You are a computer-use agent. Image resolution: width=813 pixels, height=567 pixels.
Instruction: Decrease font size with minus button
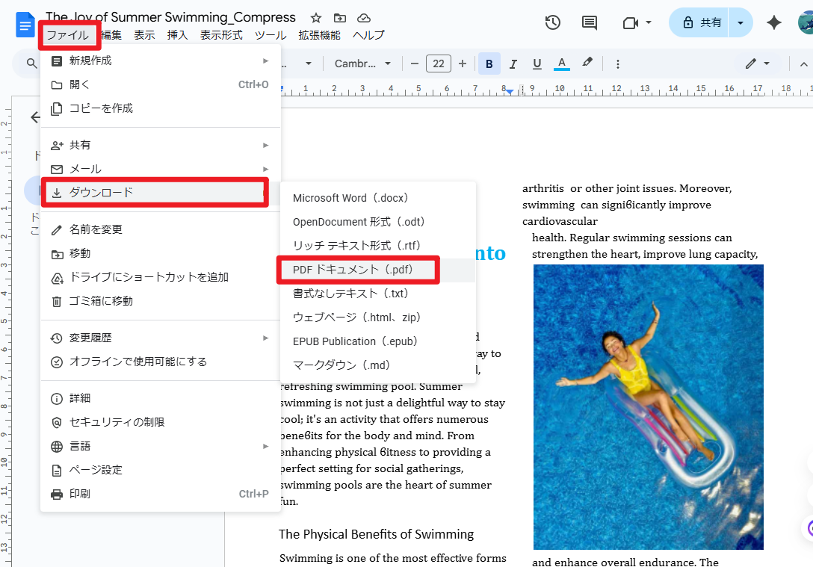click(x=414, y=63)
